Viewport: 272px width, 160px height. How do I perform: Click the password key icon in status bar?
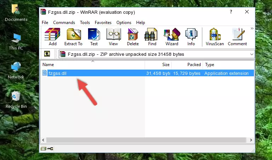click(x=50, y=149)
